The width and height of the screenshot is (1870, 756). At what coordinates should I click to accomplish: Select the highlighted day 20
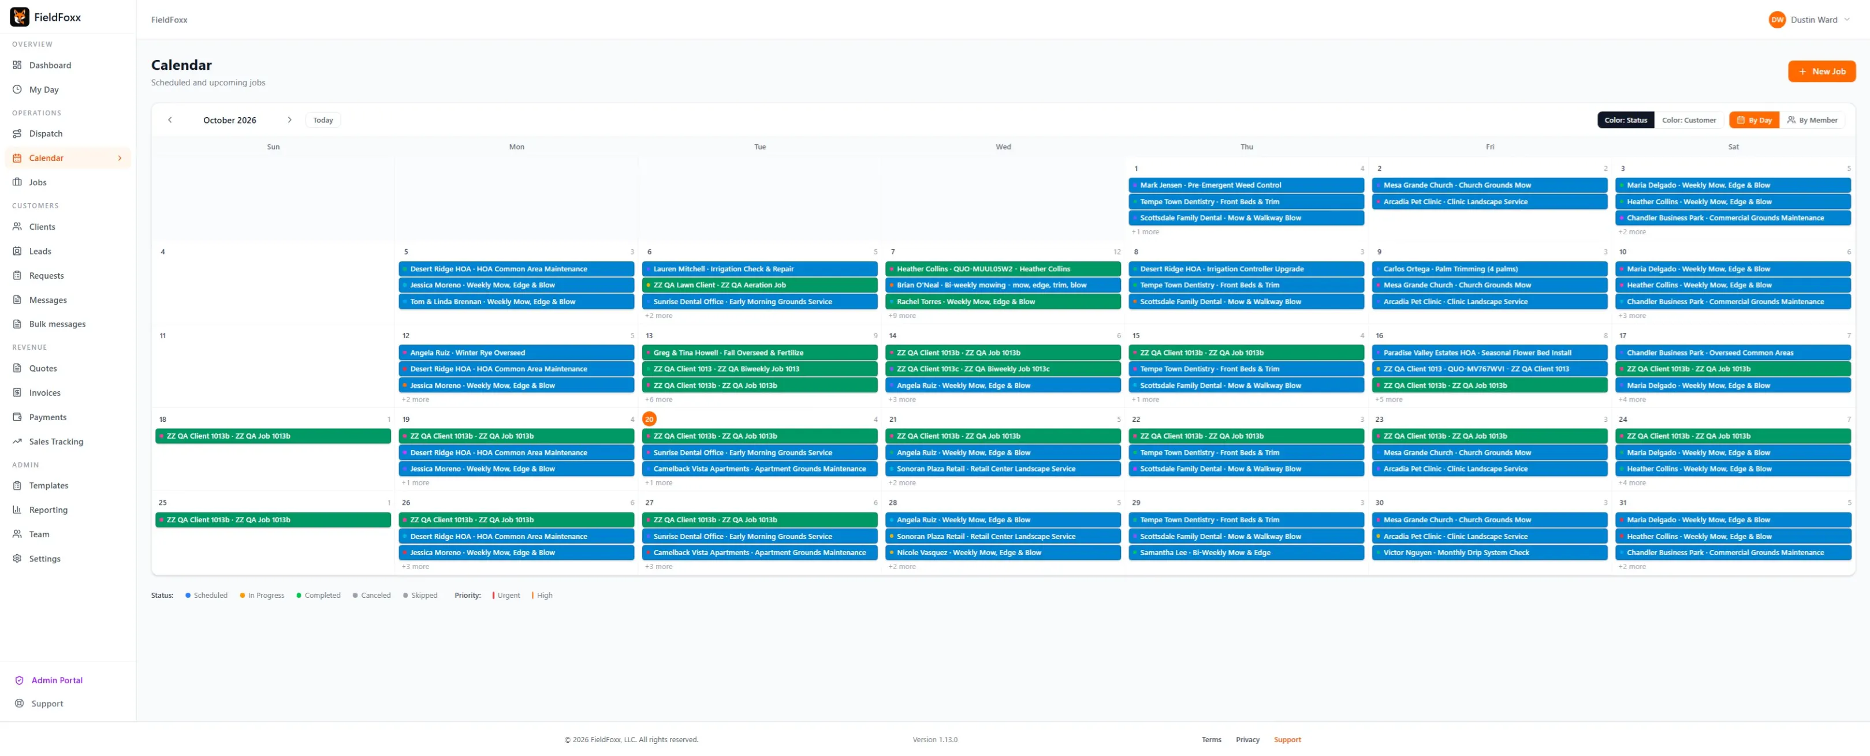click(x=649, y=420)
